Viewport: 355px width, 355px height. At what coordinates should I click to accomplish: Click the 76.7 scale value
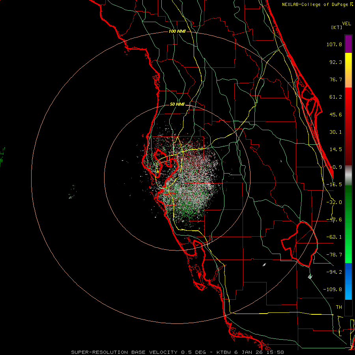click(x=336, y=79)
